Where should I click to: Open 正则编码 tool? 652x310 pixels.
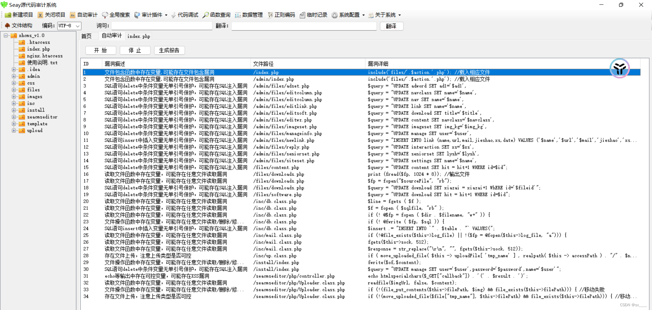(x=282, y=15)
